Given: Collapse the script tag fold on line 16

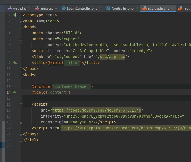Looking at the screenshot, I should point(21,105).
